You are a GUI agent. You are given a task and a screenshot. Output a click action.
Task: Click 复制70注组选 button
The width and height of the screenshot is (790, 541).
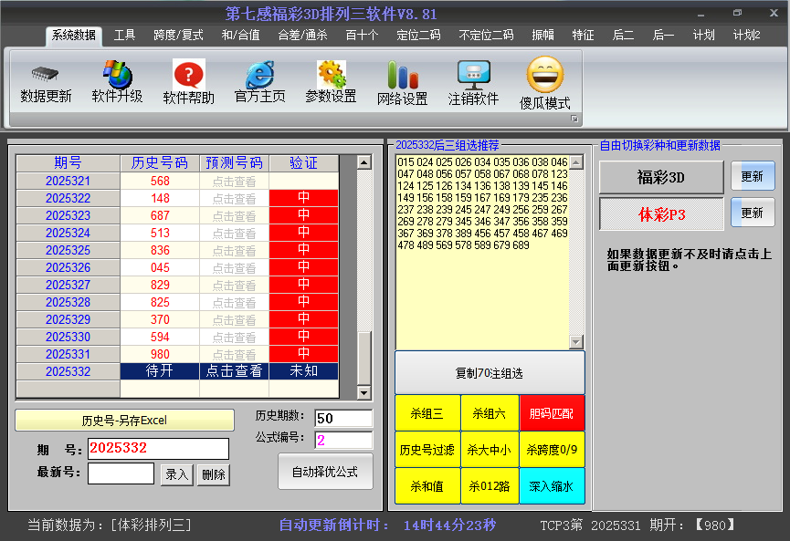click(x=490, y=373)
